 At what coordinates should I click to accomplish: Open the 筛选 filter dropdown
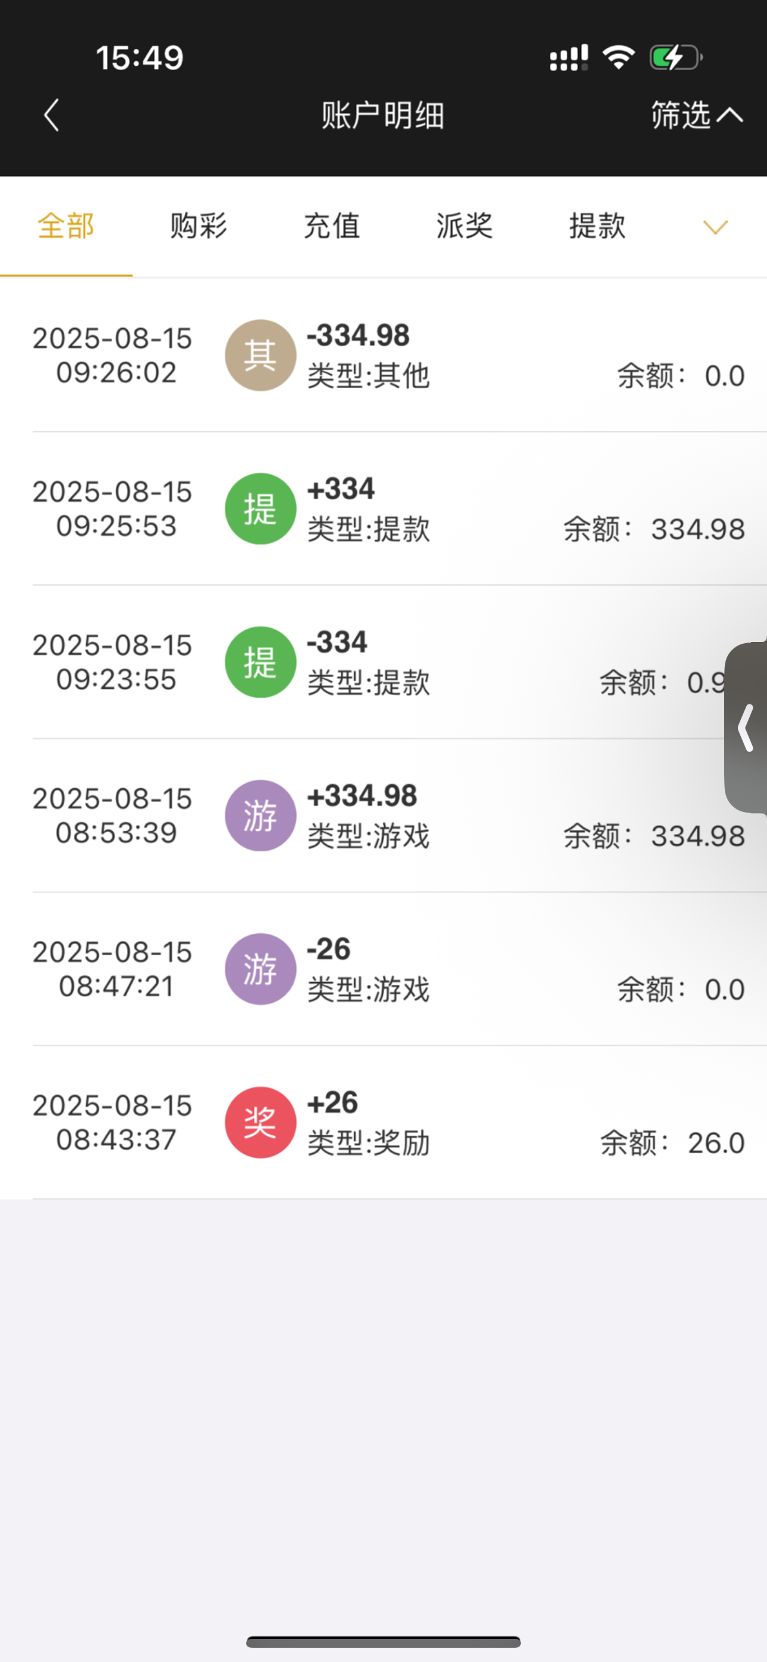(x=696, y=115)
